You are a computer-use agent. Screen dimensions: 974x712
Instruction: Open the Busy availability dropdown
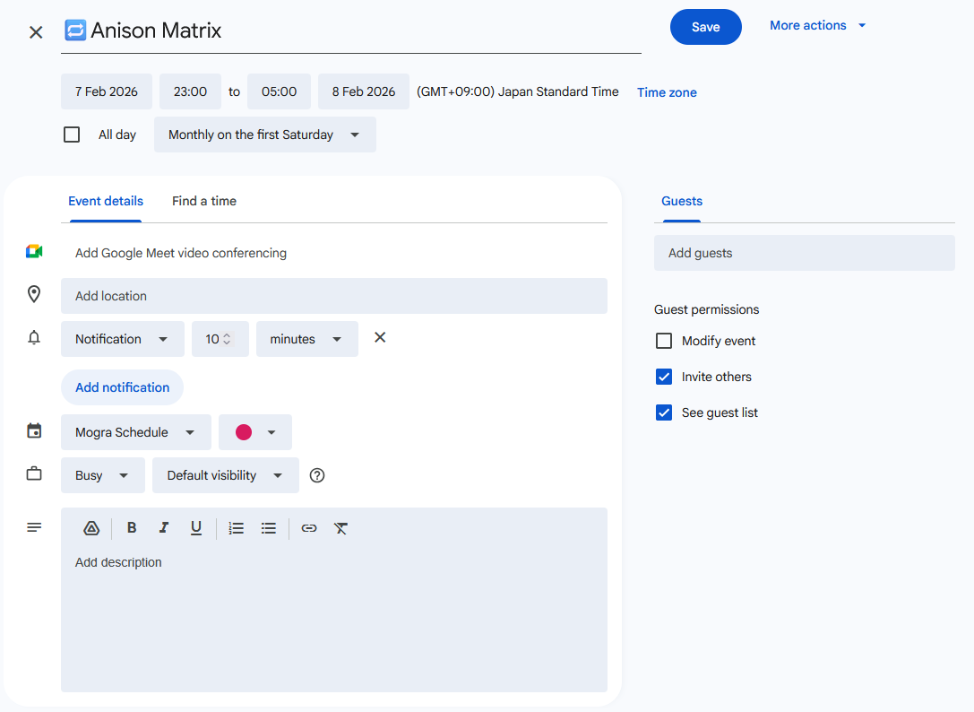(x=102, y=475)
